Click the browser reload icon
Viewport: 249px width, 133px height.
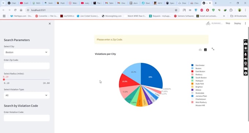15,10
